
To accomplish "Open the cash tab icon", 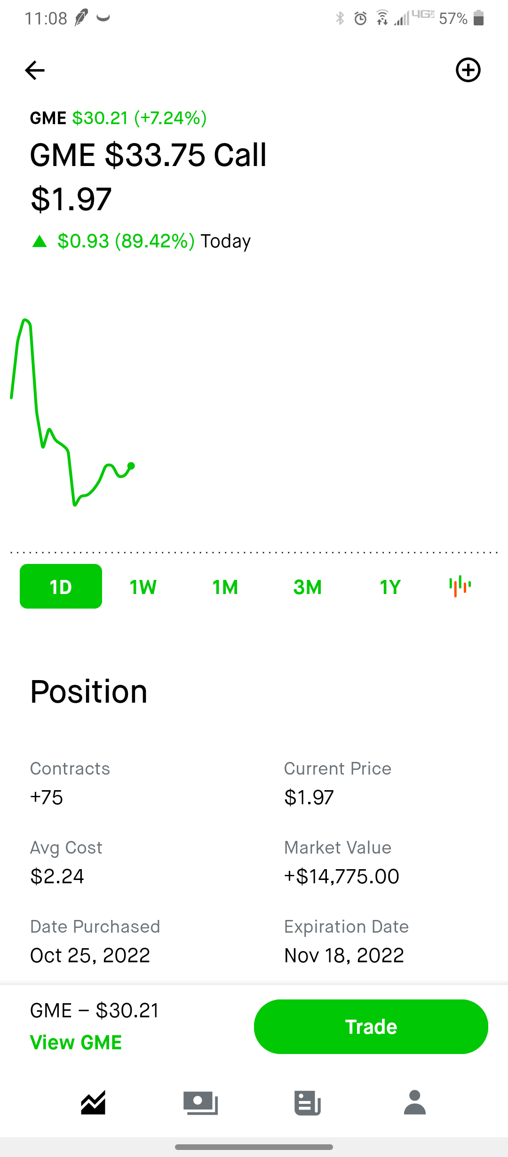I will (x=200, y=1102).
